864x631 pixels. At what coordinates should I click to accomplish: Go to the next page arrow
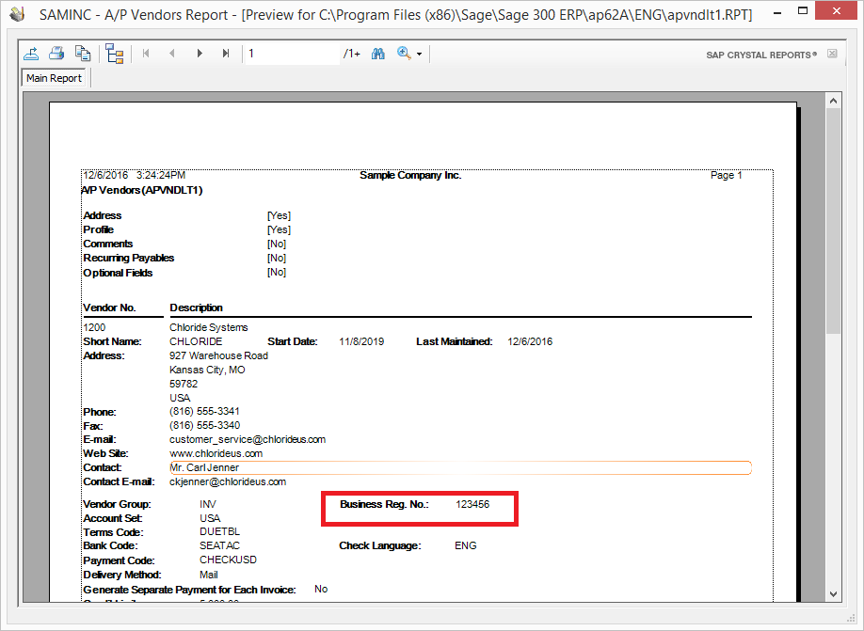tap(199, 54)
